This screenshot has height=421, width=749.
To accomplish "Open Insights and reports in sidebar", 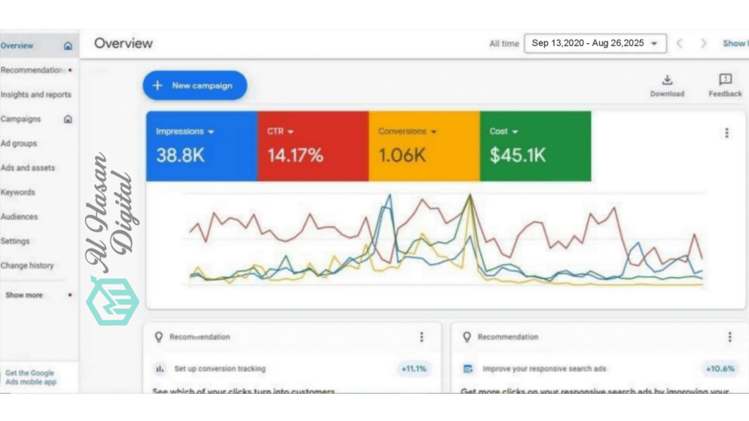I will (x=36, y=95).
